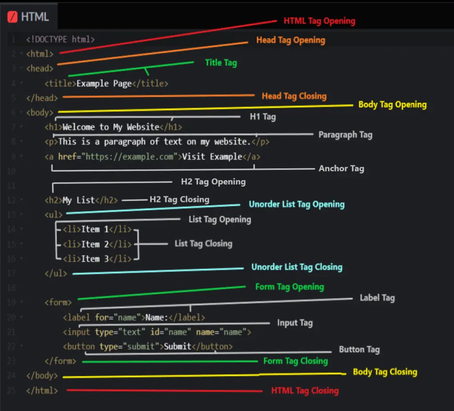Image resolution: width=454 pixels, height=411 pixels.
Task: Fold the form element on line 19
Action: 21,302
